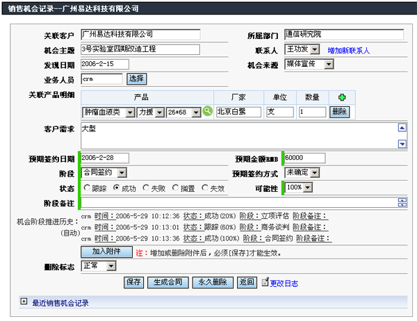
Task: Click the history entry at 10:13:36
Action: pyautogui.click(x=206, y=238)
